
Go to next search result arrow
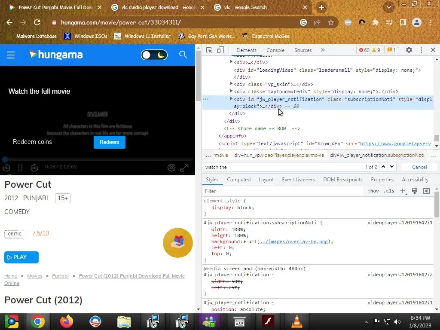click(392, 167)
